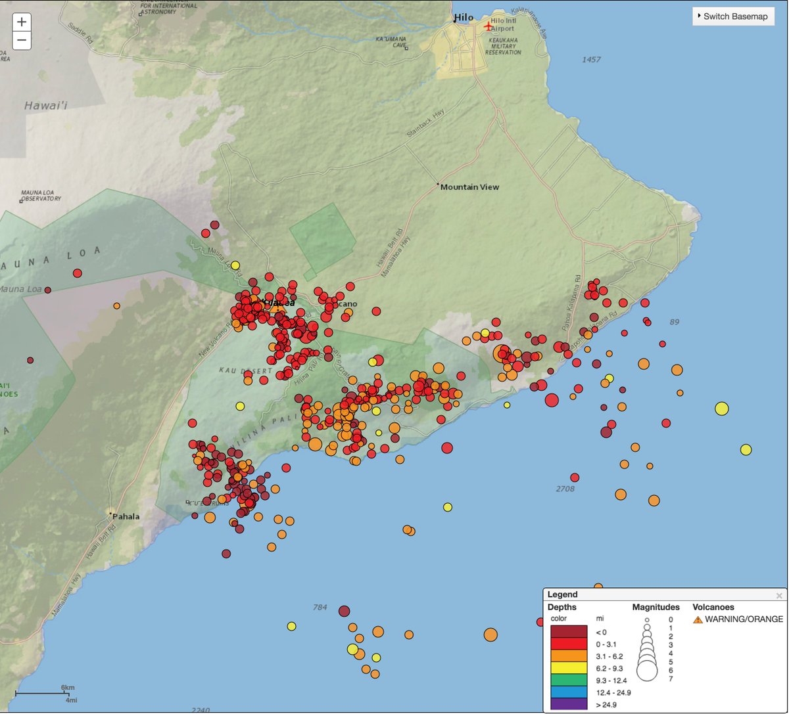Click the magnitude 7 circle in the legend
The image size is (789, 714).
coord(647,671)
